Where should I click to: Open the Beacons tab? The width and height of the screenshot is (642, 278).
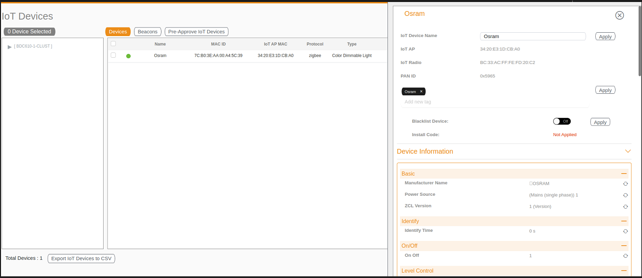[x=147, y=32]
